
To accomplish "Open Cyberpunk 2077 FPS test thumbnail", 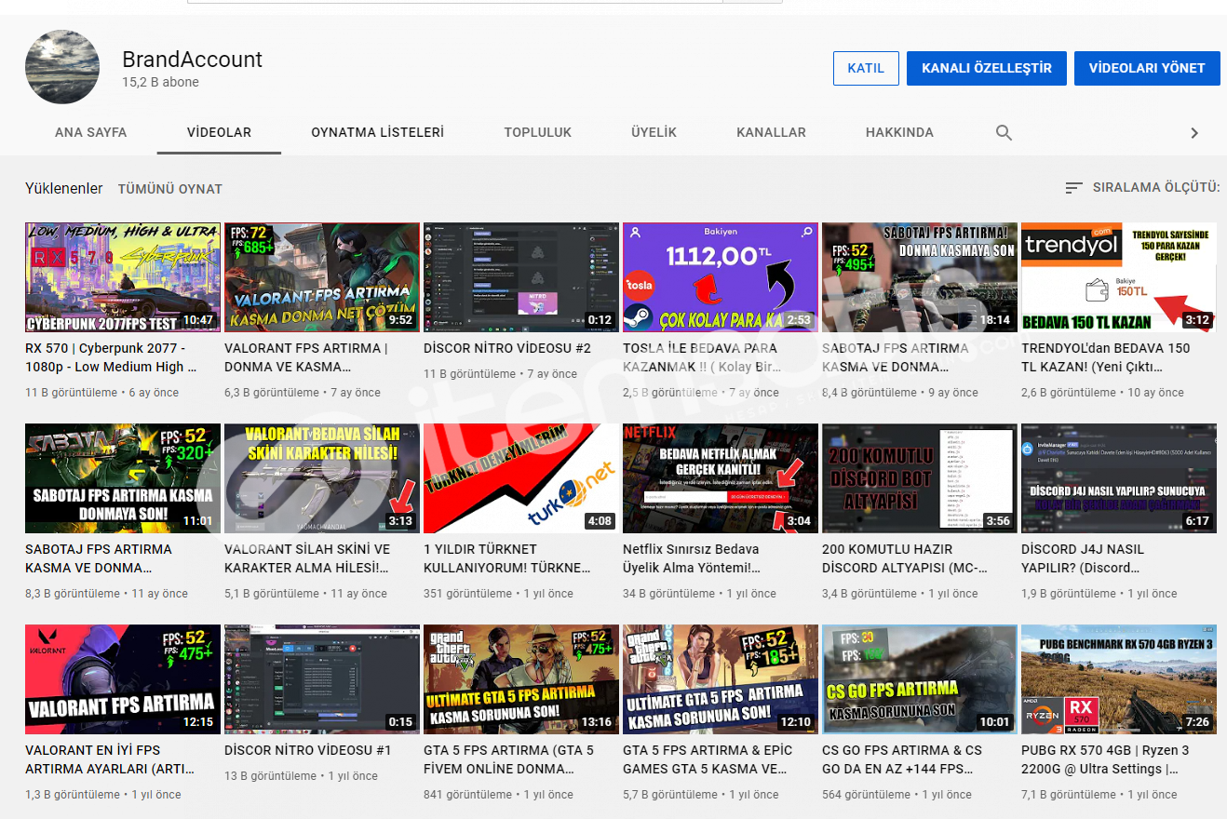I will 123,277.
